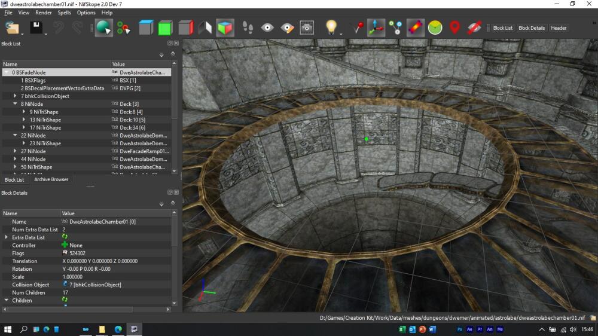This screenshot has height=336, width=598.
Task: Click the red map marker icon
Action: click(x=454, y=28)
